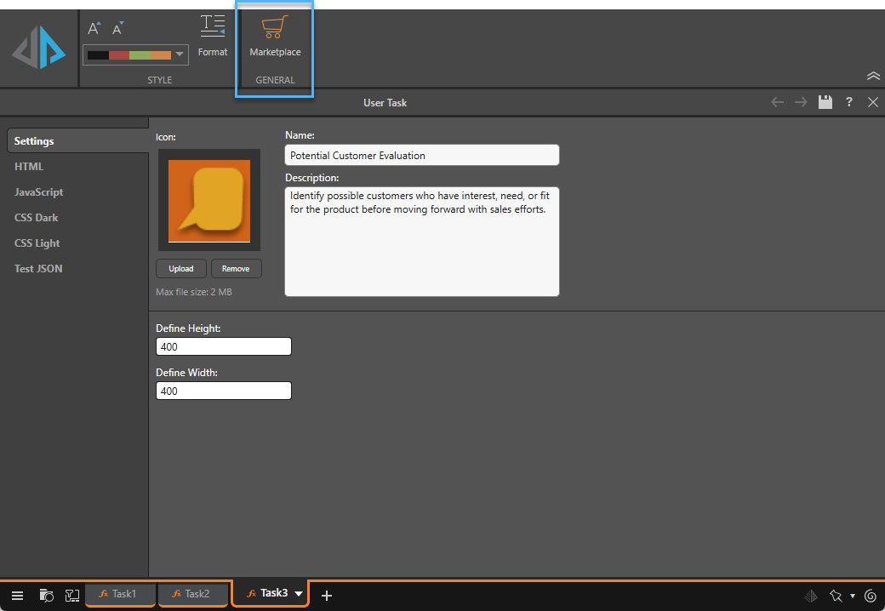Image resolution: width=885 pixels, height=611 pixels.
Task: Collapse the ribbon with double chevron
Action: click(x=873, y=76)
